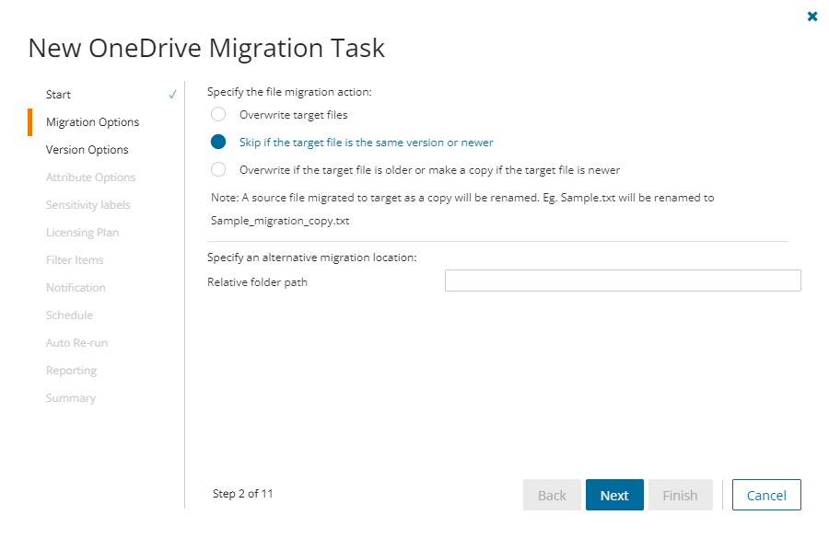Open the Summary step
The width and height of the screenshot is (829, 538).
click(x=71, y=398)
